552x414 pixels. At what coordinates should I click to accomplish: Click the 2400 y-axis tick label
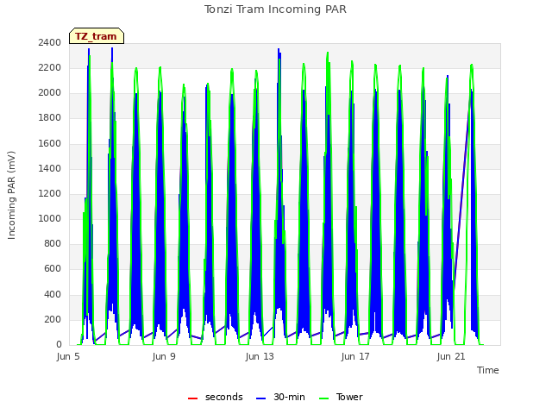click(x=50, y=42)
